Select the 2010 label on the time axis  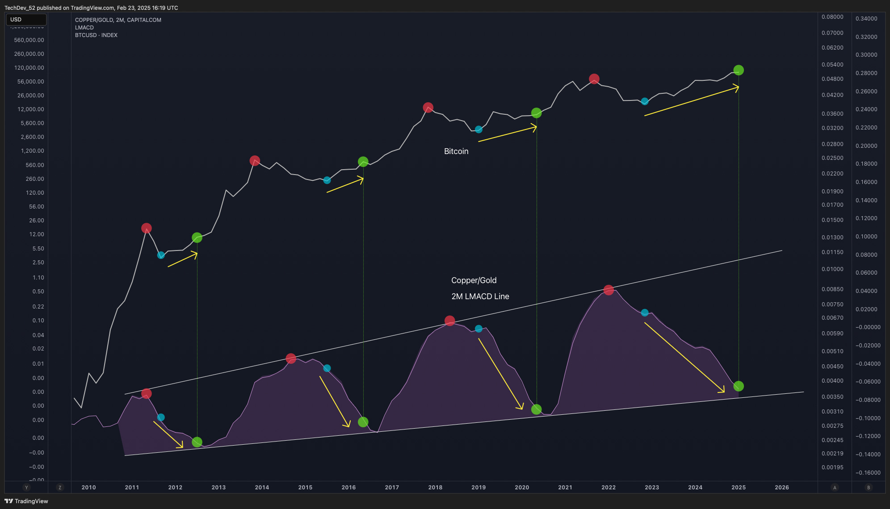coord(89,488)
